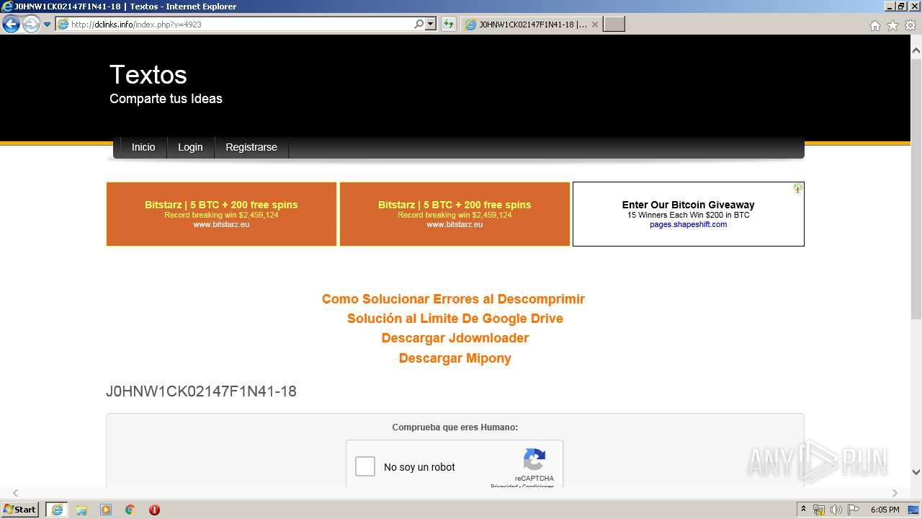Click the Textos site title
This screenshot has height=519, width=922.
point(148,75)
